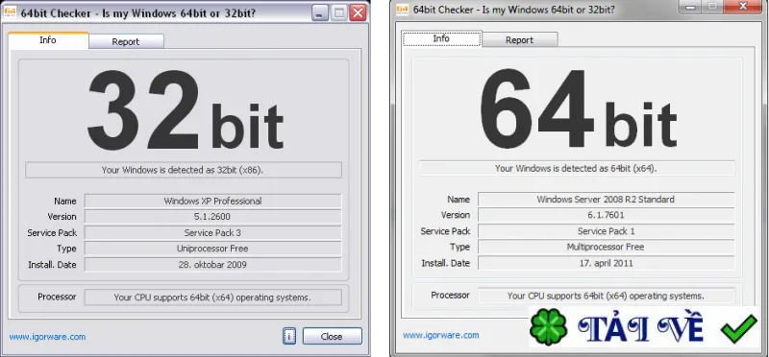Click the large '64 bit' result display
This screenshot has width=769, height=357.
coord(578,108)
